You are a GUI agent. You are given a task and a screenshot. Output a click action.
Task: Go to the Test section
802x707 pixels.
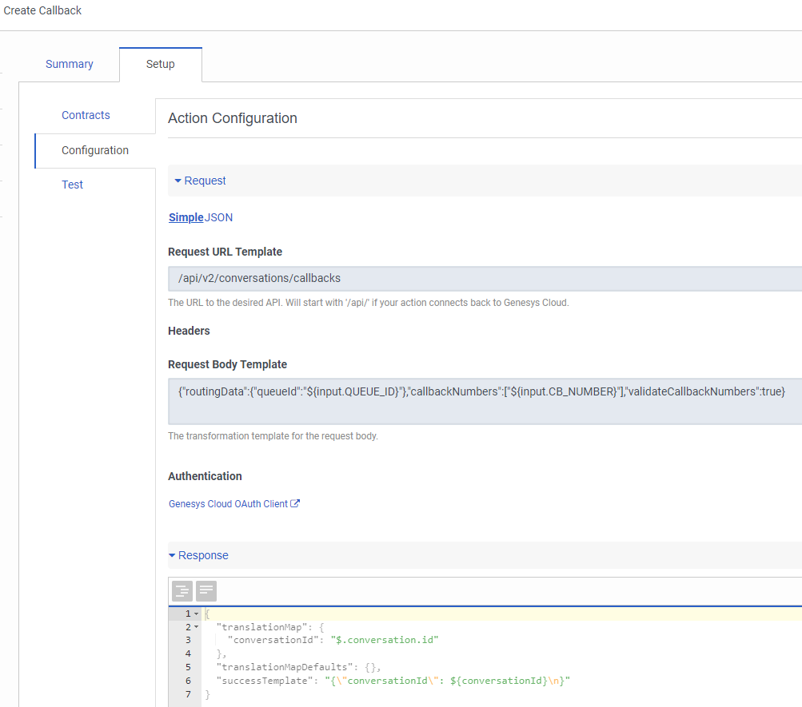pos(73,185)
